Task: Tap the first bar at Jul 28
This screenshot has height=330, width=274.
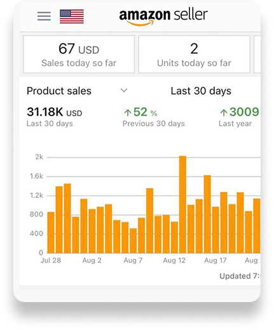Action: click(x=51, y=232)
